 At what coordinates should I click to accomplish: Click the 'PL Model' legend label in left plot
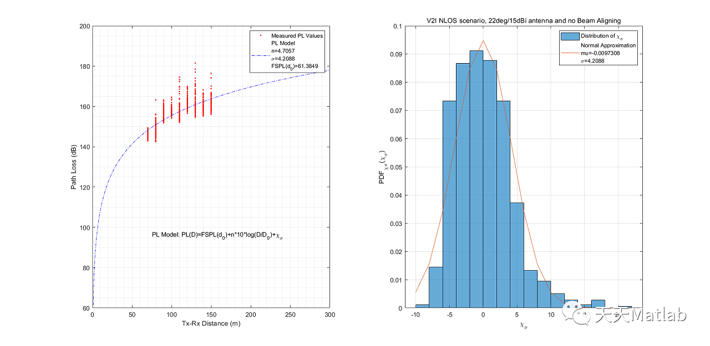click(x=283, y=43)
